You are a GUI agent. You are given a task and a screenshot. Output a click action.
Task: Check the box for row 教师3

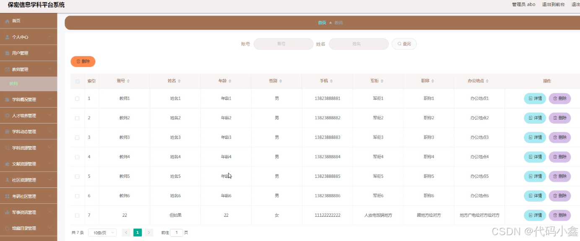click(77, 138)
